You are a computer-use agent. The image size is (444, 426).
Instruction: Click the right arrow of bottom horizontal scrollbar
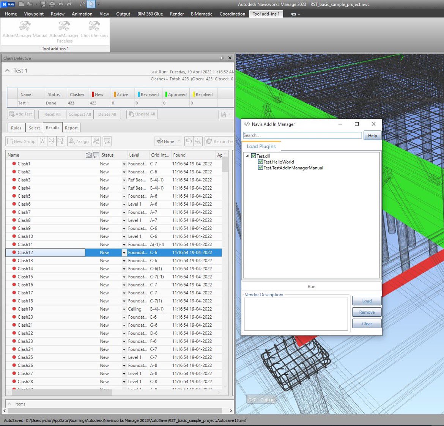click(x=231, y=410)
